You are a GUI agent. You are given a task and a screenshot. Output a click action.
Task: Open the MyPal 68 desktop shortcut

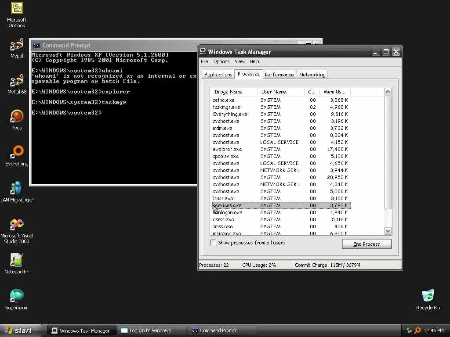(x=17, y=84)
